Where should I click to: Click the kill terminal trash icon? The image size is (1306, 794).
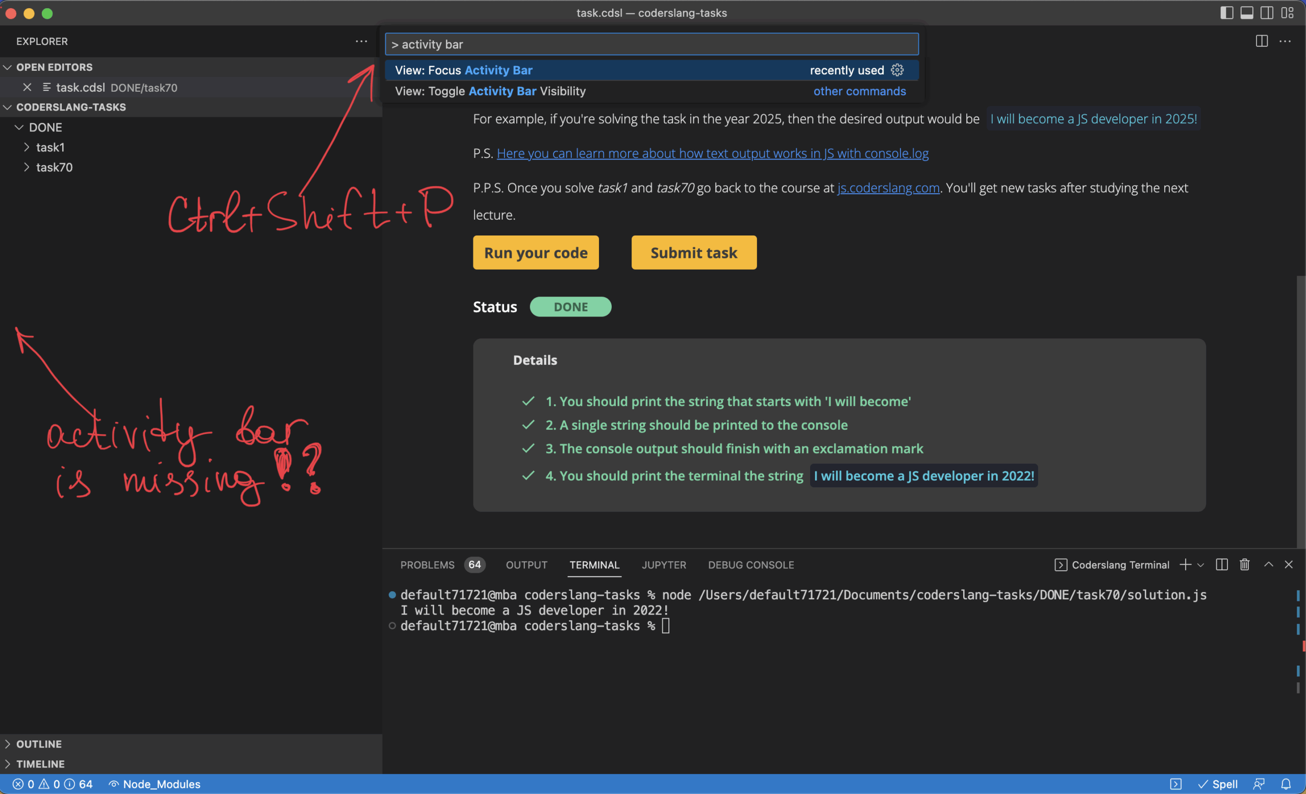[1244, 564]
